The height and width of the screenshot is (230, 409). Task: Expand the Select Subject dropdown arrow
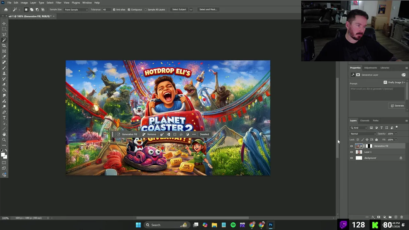coord(191,10)
